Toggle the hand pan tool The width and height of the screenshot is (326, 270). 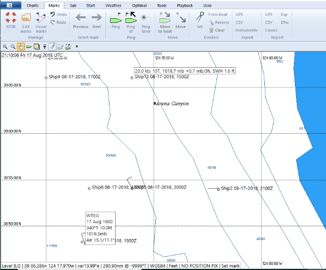(21, 47)
